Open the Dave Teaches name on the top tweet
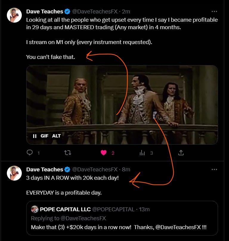This screenshot has width=229, height=241. pyautogui.click(x=44, y=12)
